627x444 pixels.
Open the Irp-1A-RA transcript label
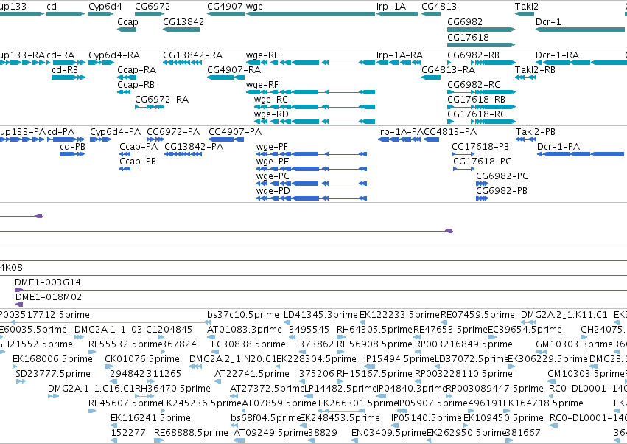tap(399, 55)
